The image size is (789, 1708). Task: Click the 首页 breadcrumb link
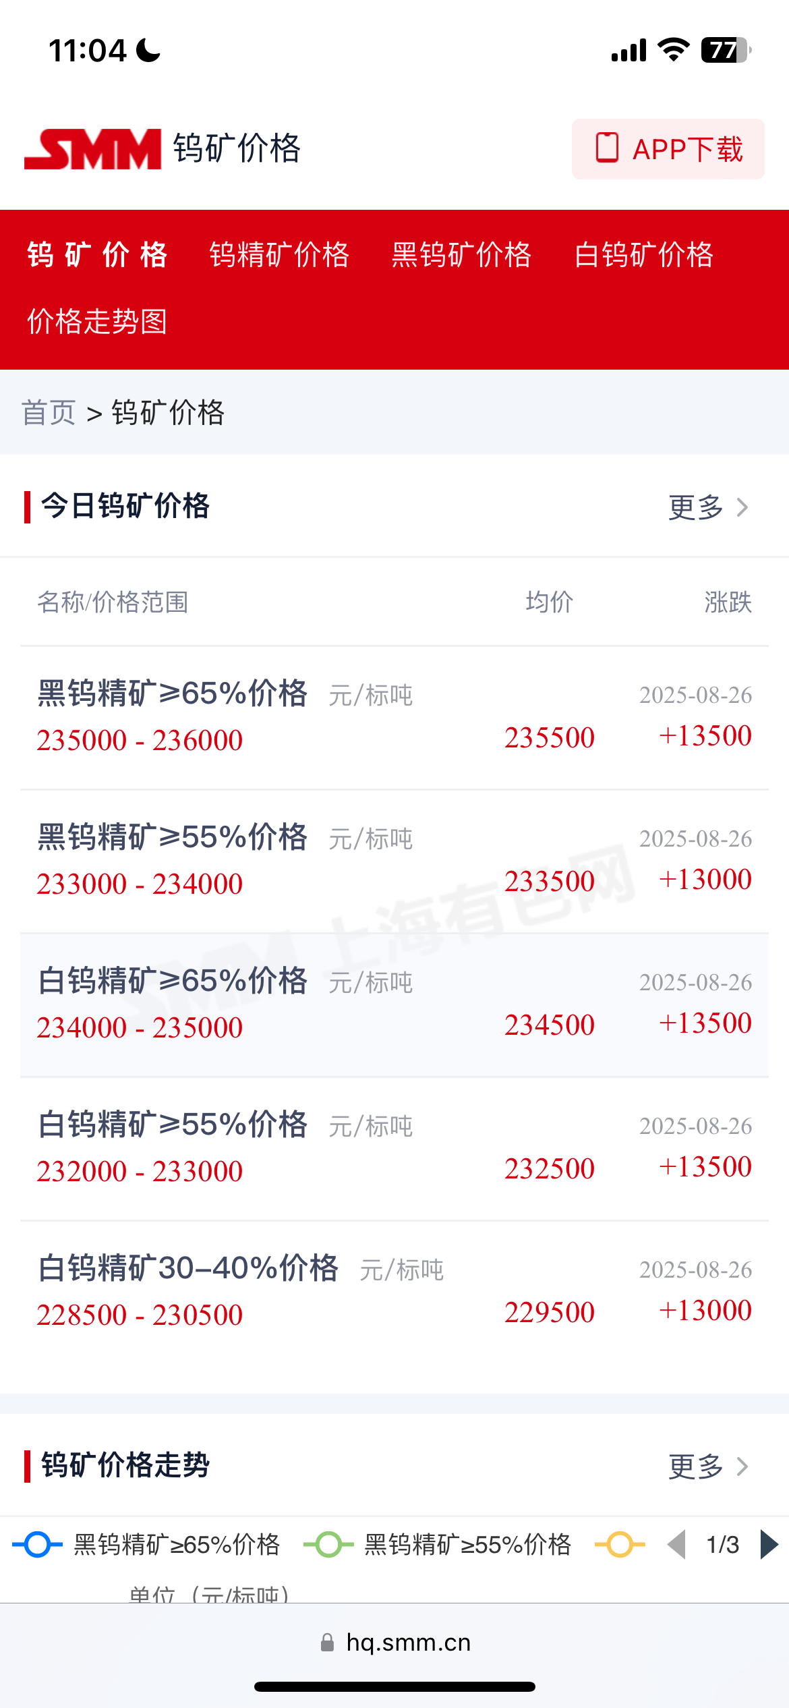coord(49,412)
